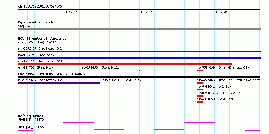Select the magenta JPH3|NM_020655 gene track line

139,130
